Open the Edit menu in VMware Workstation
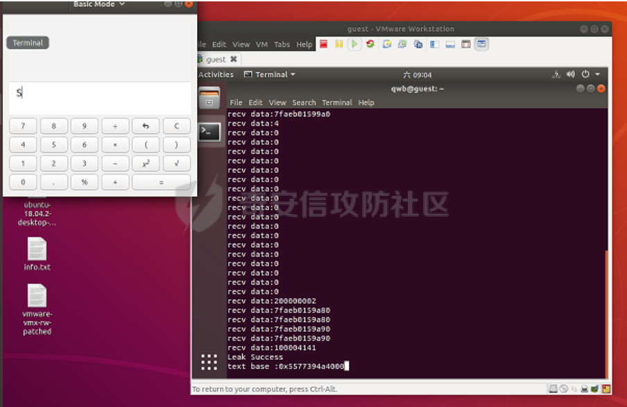This screenshot has height=407, width=627. [219, 45]
